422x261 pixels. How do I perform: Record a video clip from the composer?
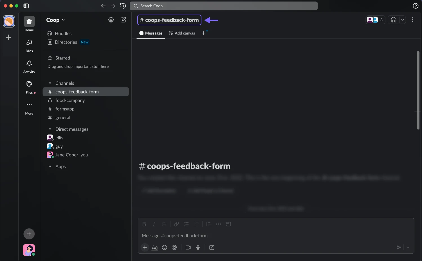click(x=188, y=248)
